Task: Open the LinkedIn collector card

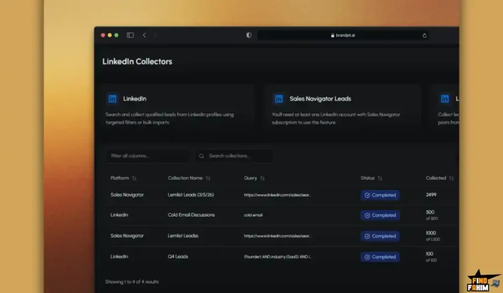Action: click(x=179, y=109)
